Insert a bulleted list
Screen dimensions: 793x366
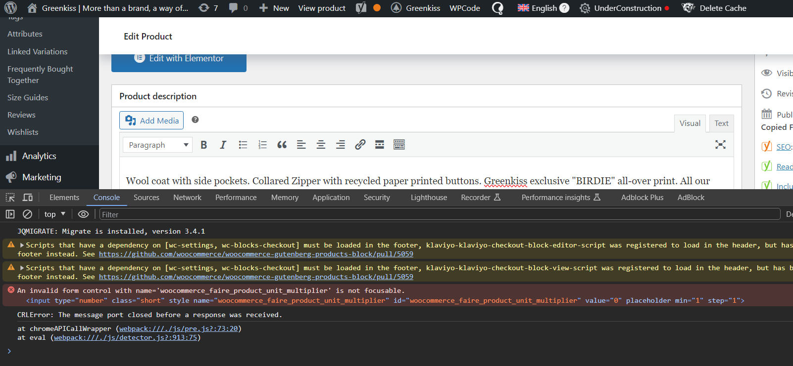tap(243, 145)
